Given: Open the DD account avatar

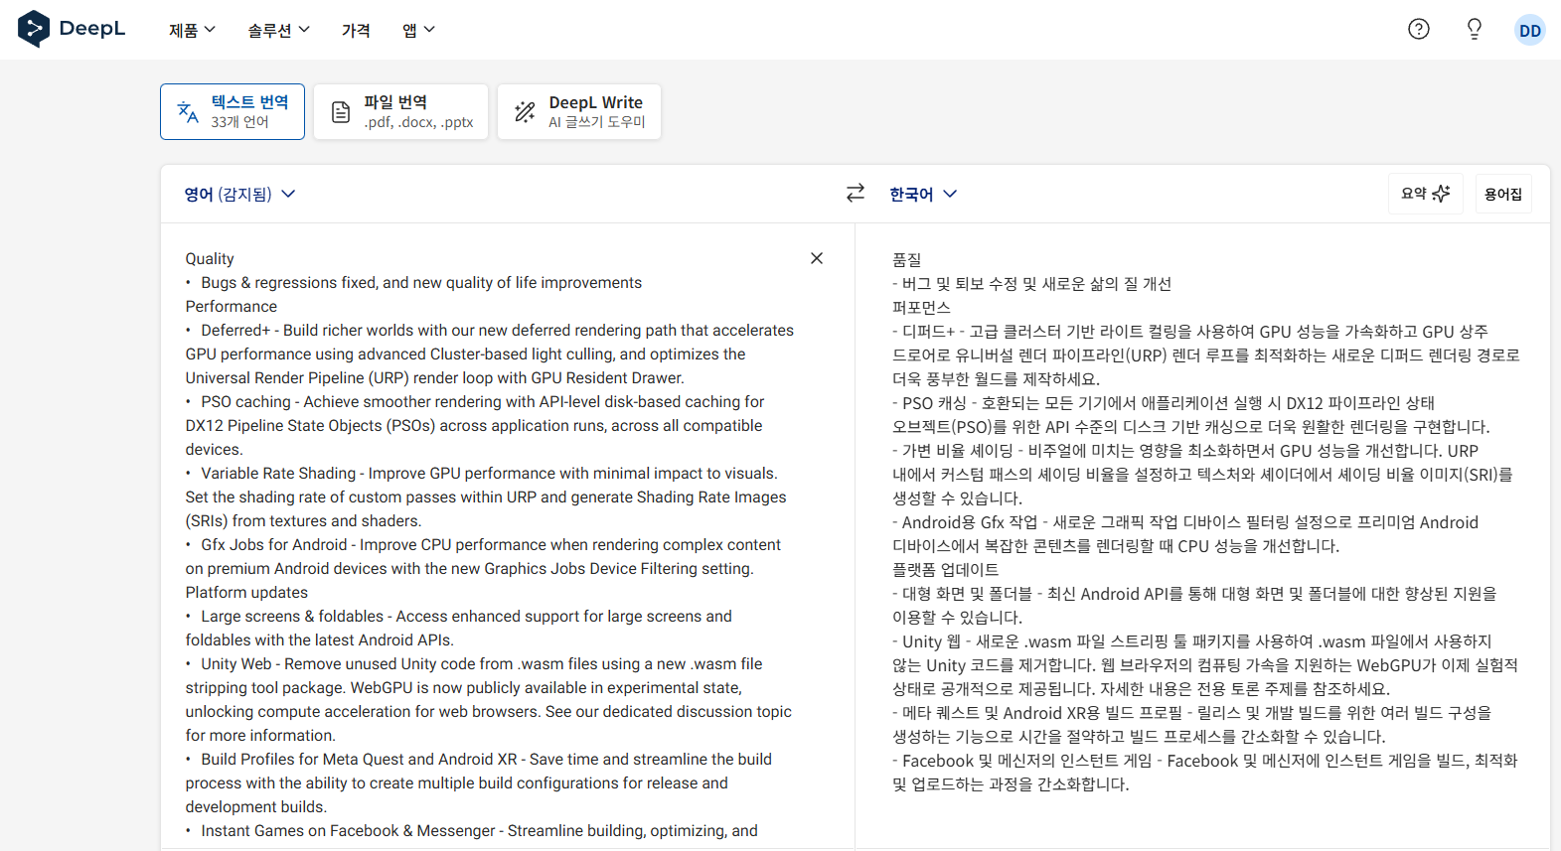Looking at the screenshot, I should pos(1530,30).
